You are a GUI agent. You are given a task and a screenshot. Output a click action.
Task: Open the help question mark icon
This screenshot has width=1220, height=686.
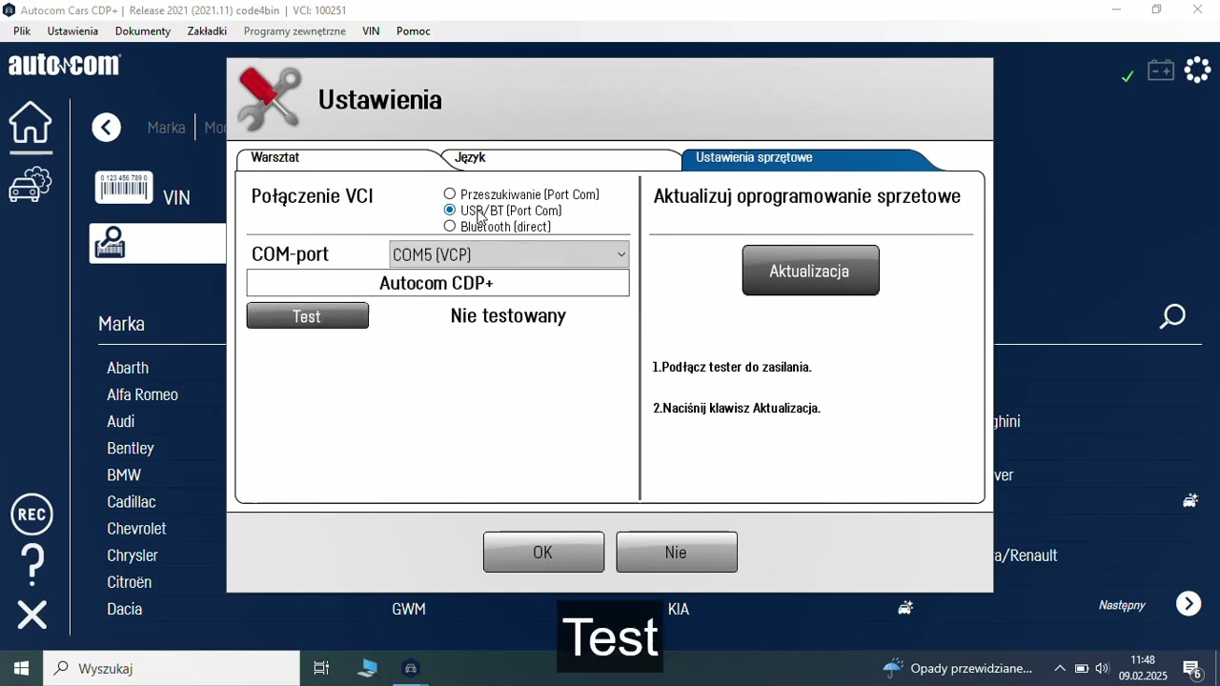click(x=32, y=564)
